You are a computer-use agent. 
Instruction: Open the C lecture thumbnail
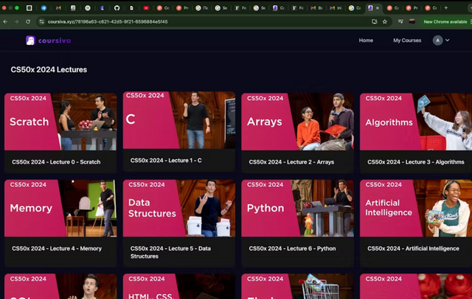tap(178, 120)
